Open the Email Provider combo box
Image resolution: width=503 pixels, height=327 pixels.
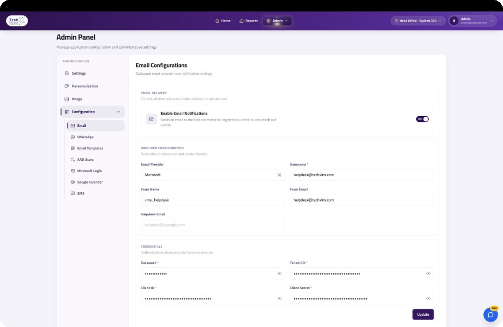point(213,175)
